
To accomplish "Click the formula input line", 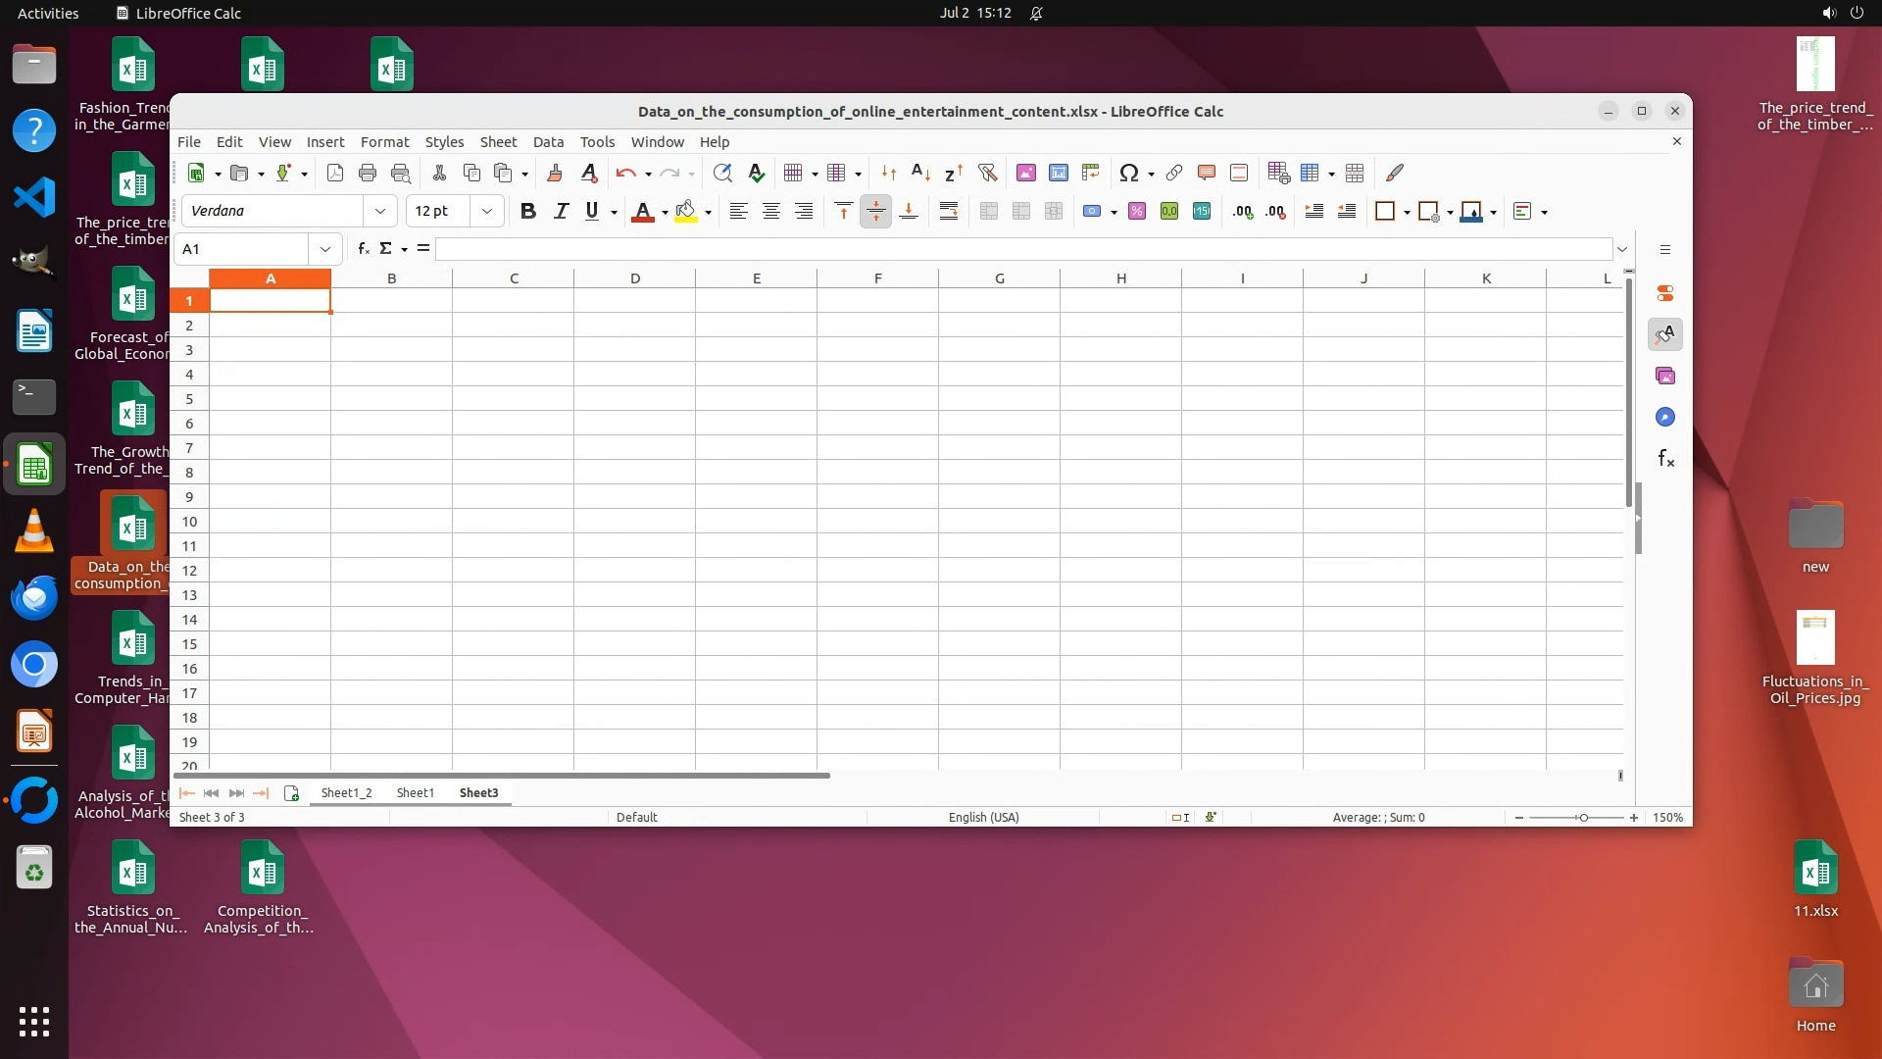I will (1019, 249).
